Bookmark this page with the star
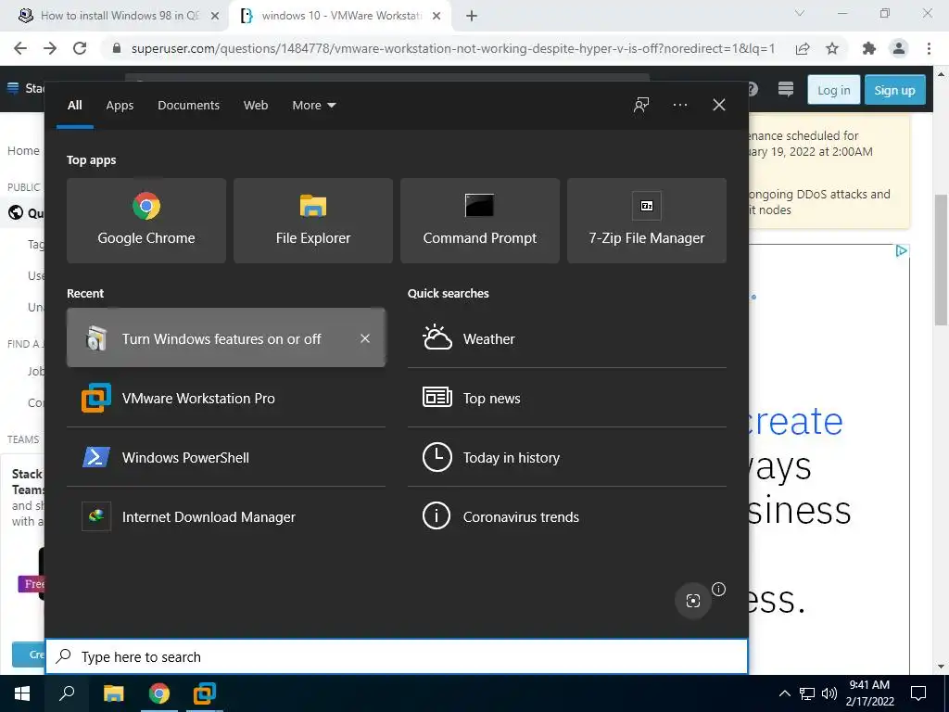 [832, 48]
